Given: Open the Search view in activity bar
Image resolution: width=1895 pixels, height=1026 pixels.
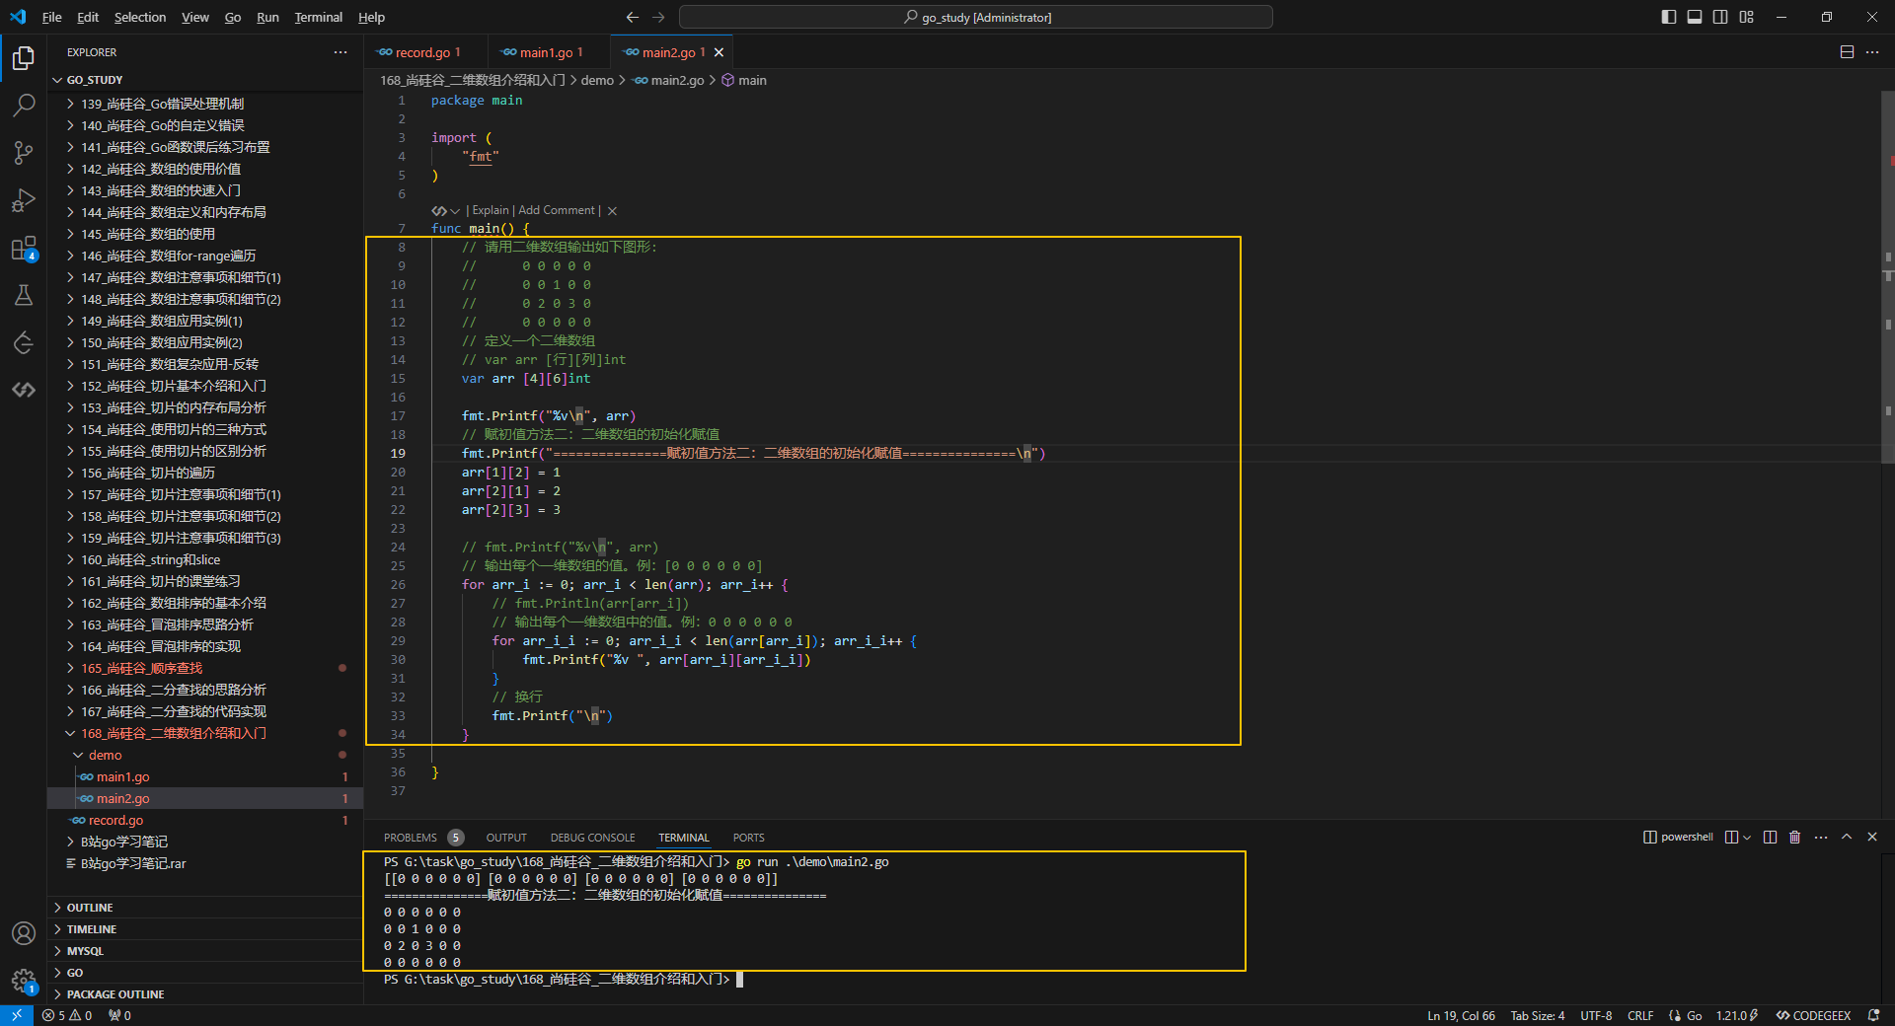Looking at the screenshot, I should 24,105.
